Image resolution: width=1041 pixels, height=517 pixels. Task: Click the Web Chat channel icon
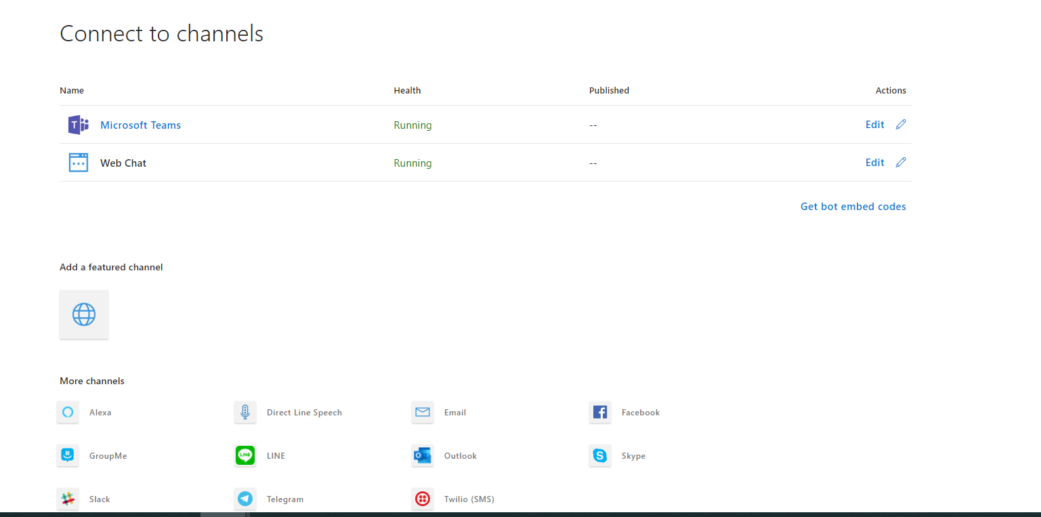point(78,163)
